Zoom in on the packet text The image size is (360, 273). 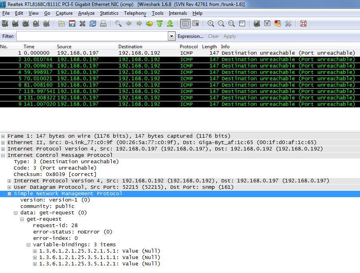pos(211,24)
